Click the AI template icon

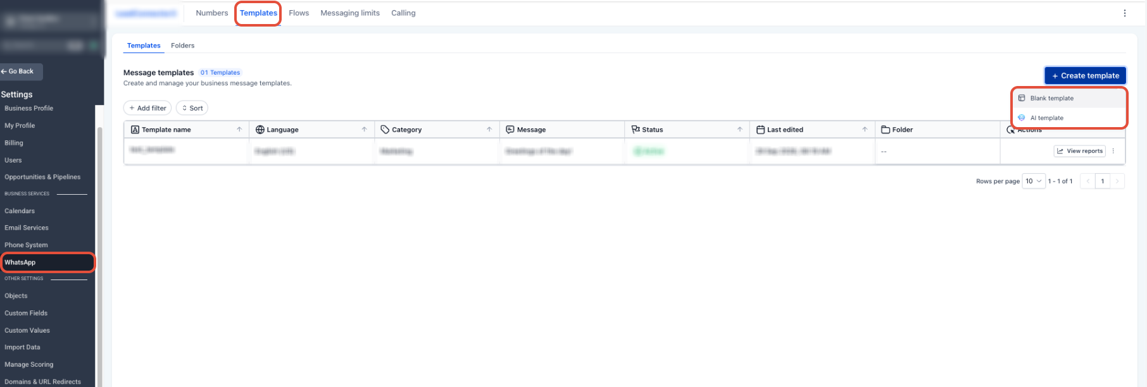(1022, 118)
